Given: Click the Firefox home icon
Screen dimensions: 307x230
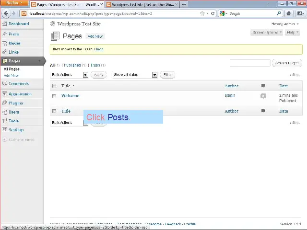Looking at the screenshot, I should tap(289, 13).
